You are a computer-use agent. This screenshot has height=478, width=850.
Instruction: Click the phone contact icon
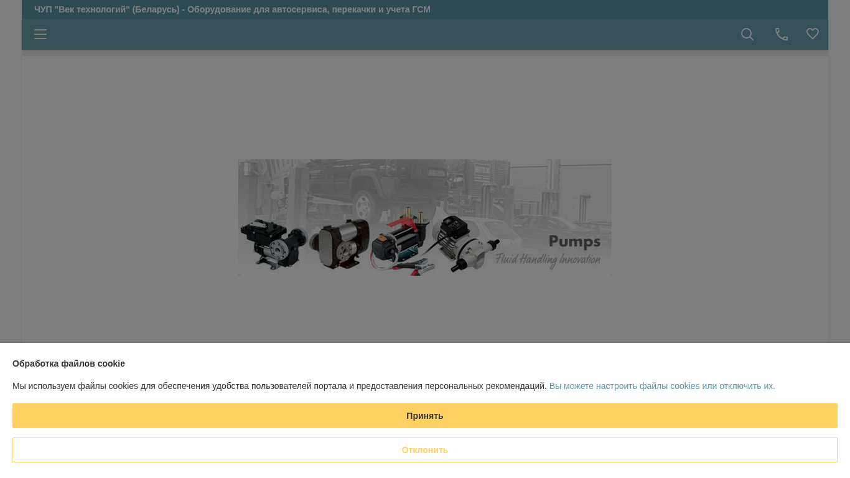click(782, 34)
